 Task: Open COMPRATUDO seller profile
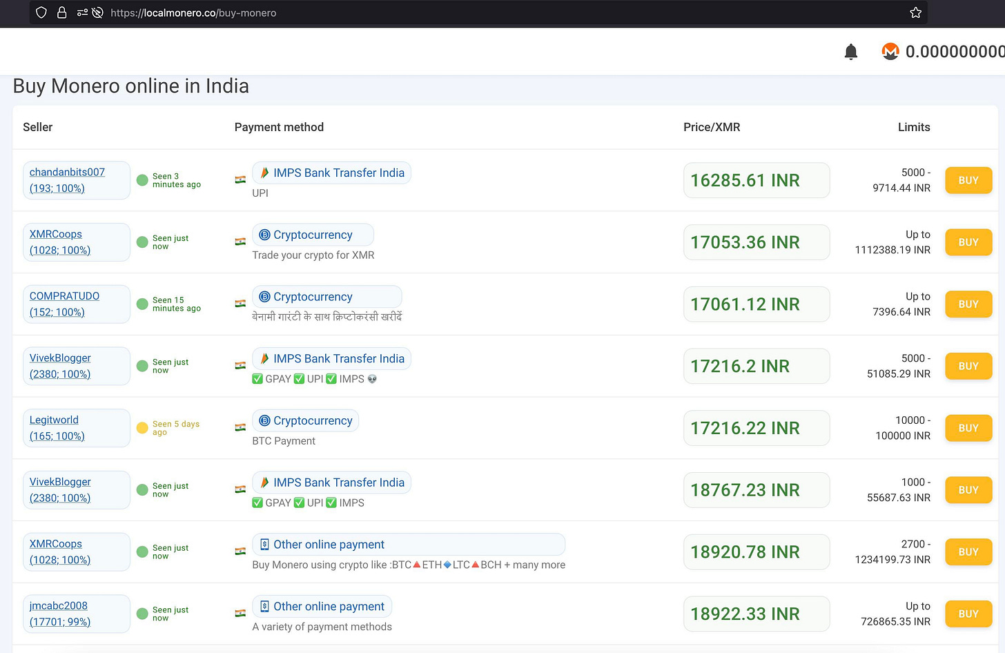point(77,304)
